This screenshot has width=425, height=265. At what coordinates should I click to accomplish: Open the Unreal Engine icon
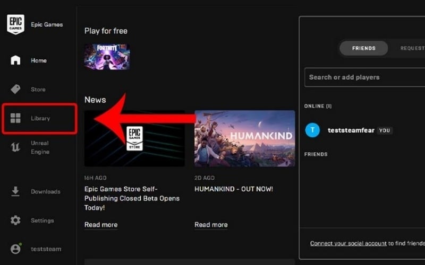click(15, 147)
